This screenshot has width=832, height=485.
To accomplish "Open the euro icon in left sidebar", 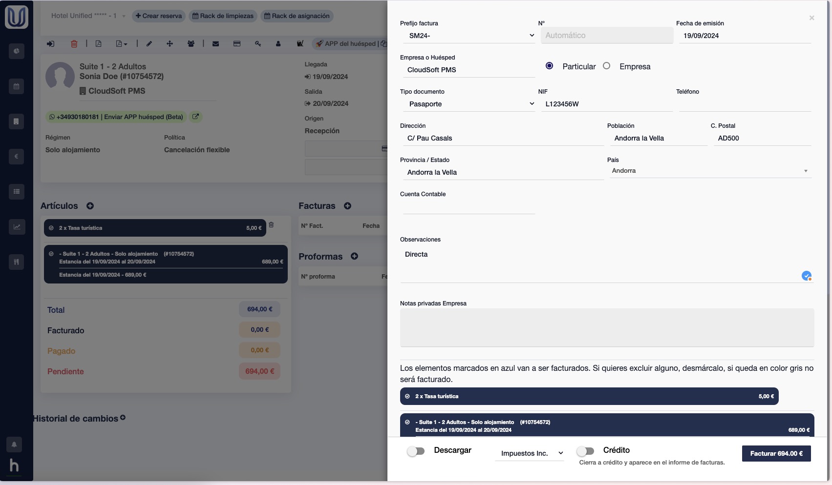I will (17, 157).
